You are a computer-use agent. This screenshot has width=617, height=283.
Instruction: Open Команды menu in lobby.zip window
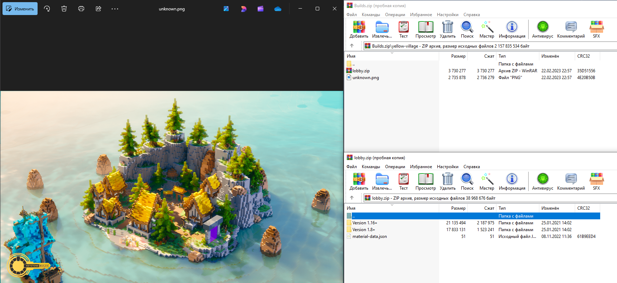[x=371, y=167]
